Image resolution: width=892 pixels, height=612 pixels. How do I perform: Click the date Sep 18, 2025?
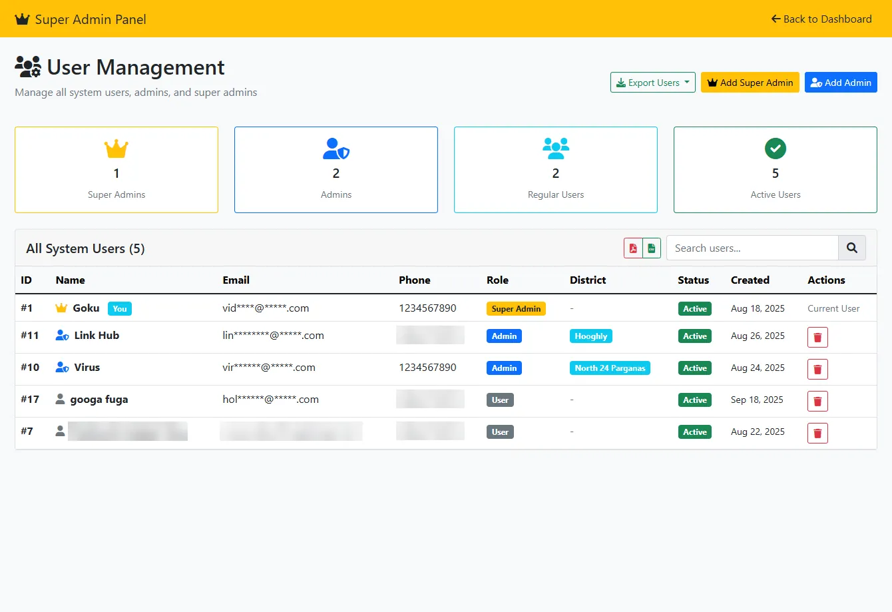[x=757, y=400]
